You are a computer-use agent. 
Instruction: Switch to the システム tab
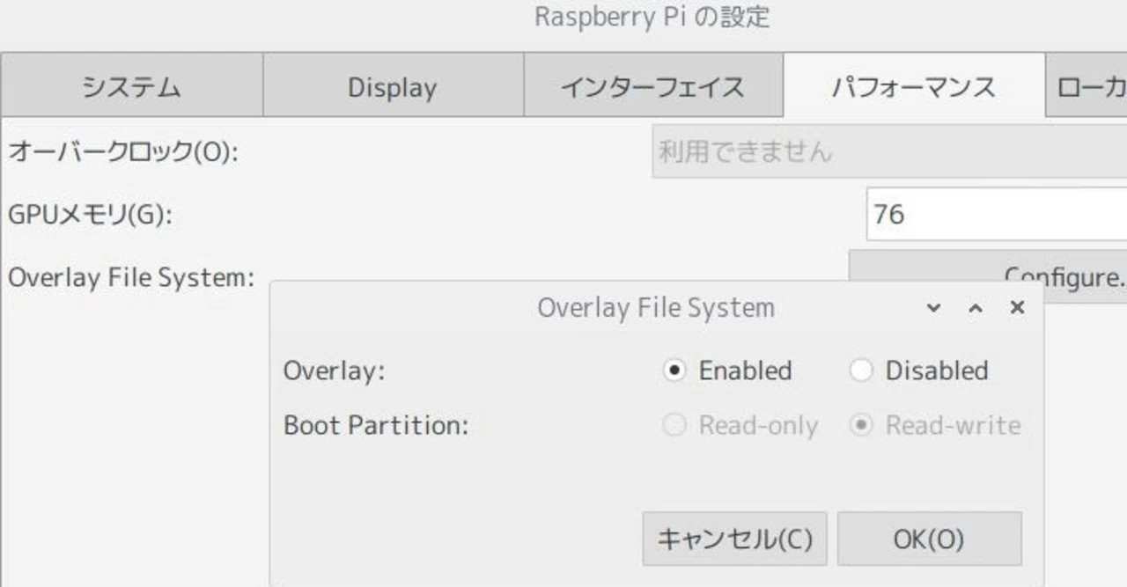(x=132, y=85)
